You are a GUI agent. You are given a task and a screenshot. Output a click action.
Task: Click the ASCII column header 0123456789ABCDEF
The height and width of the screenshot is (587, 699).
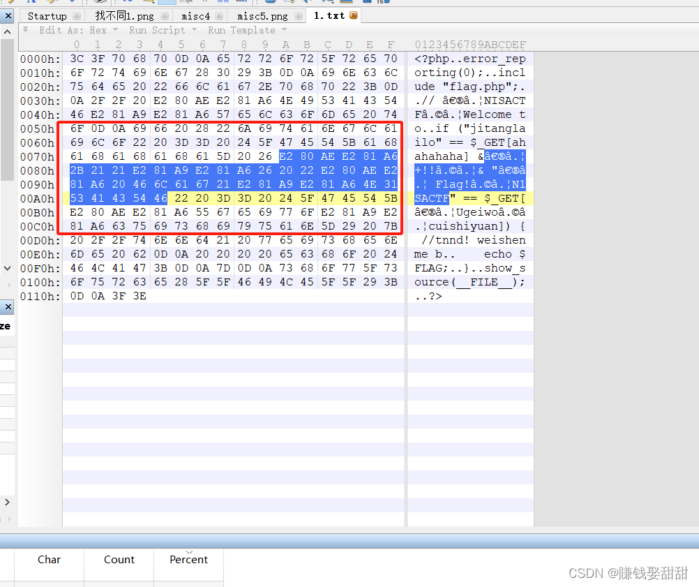point(470,45)
